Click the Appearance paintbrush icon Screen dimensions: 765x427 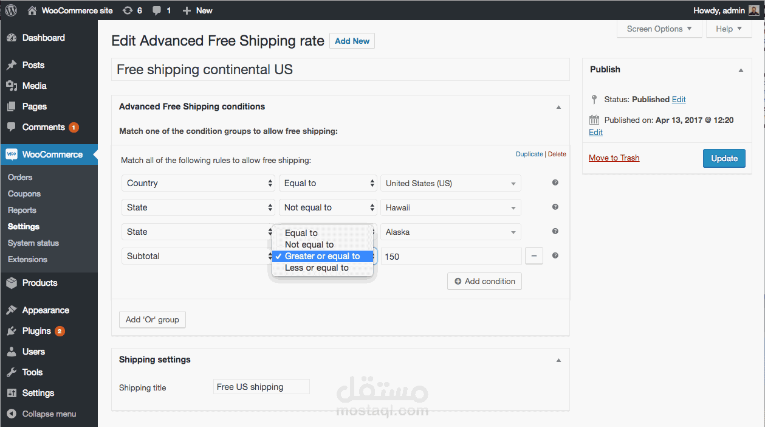coord(13,310)
